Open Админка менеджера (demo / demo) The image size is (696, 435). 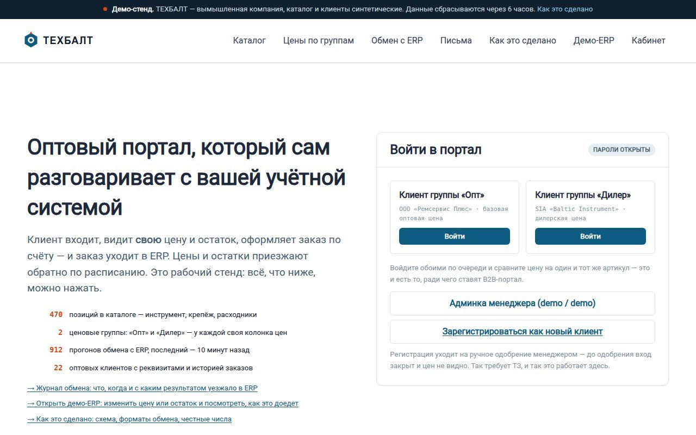click(523, 303)
